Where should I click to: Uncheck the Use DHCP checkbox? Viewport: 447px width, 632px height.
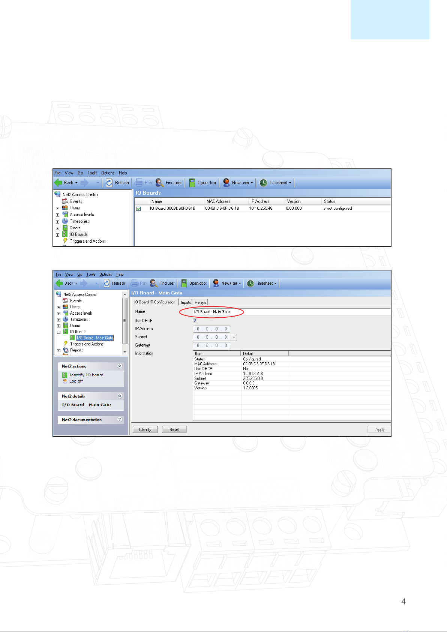pos(195,321)
